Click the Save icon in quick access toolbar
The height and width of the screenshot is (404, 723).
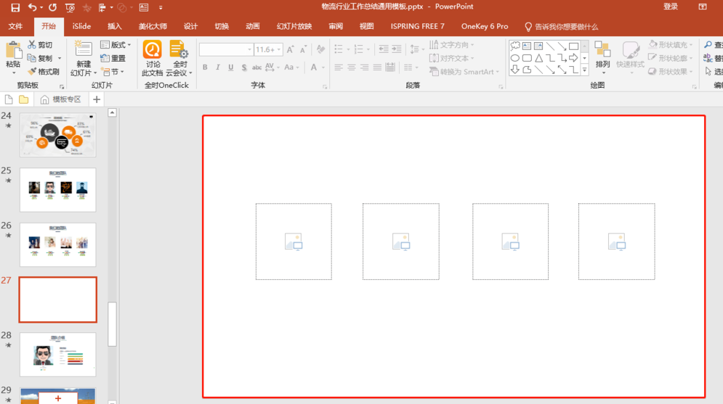[15, 7]
